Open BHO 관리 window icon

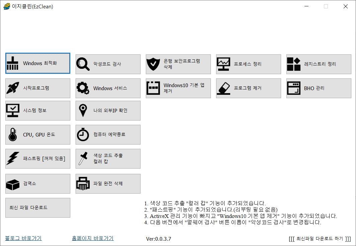click(x=293, y=88)
